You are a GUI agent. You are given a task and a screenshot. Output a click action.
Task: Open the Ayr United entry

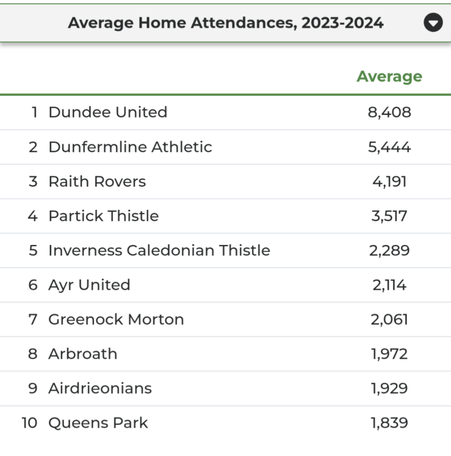click(x=225, y=285)
